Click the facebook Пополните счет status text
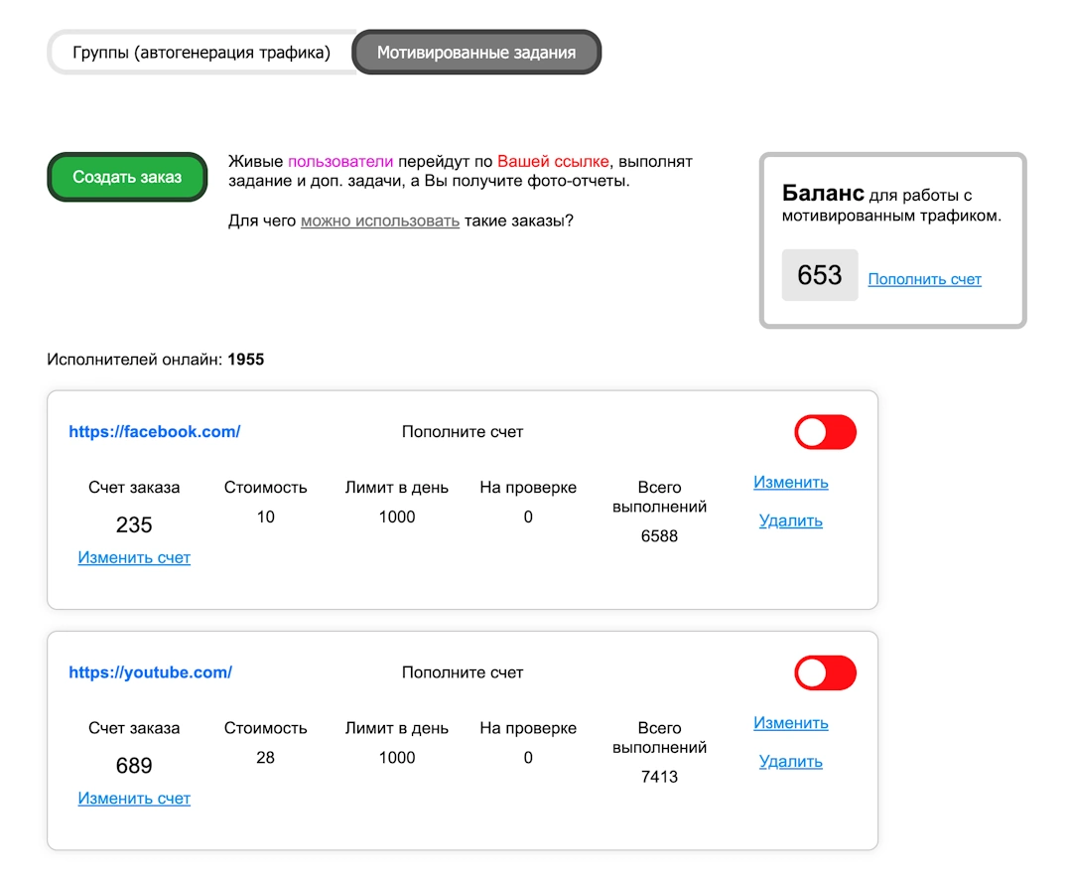The width and height of the screenshot is (1072, 886). click(x=462, y=432)
